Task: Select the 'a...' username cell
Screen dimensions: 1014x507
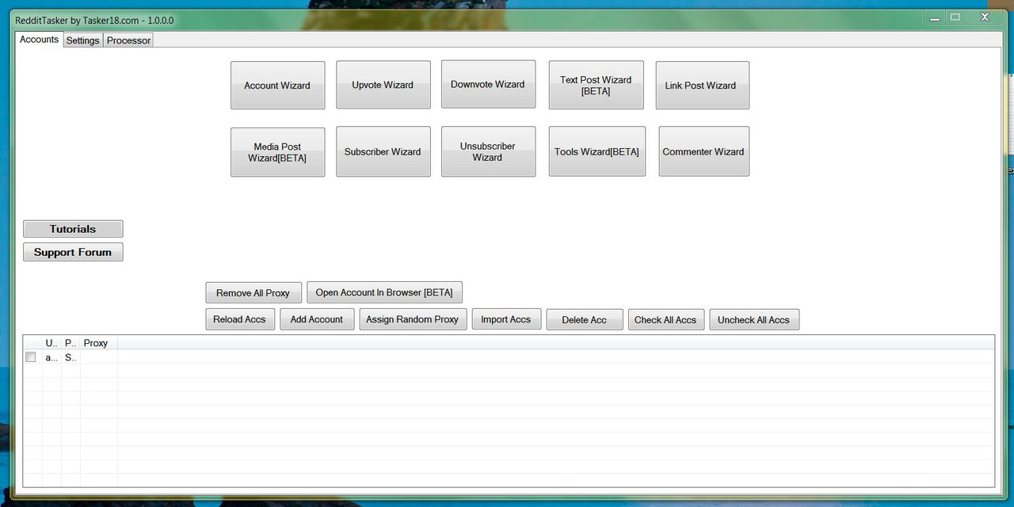Action: [x=51, y=357]
